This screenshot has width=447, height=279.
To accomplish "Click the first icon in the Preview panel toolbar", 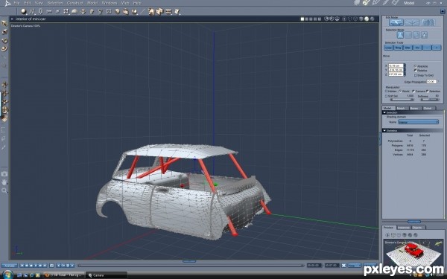I will (387, 235).
